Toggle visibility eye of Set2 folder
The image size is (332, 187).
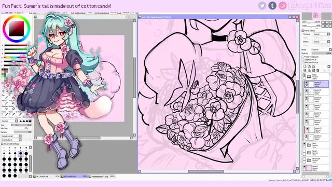pyautogui.click(x=305, y=75)
